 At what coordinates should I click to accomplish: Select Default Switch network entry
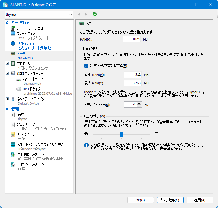tap(28, 104)
